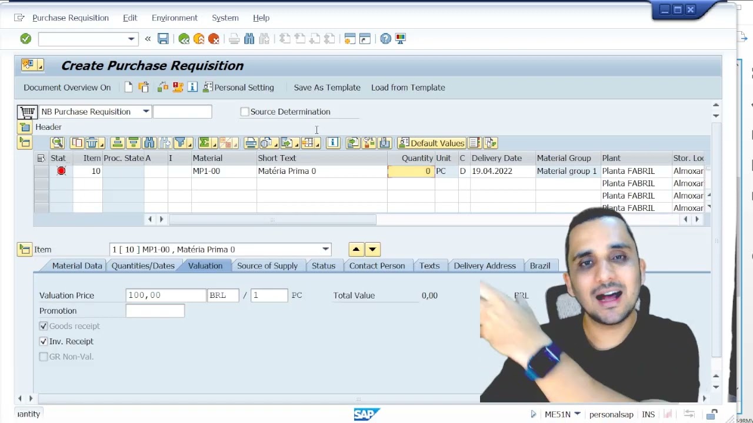
Task: Click Load from Template
Action: tap(408, 88)
